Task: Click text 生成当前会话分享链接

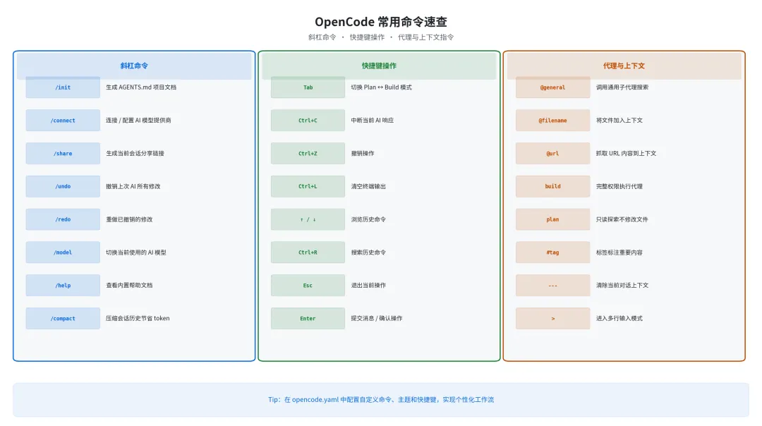Action: tap(135, 154)
